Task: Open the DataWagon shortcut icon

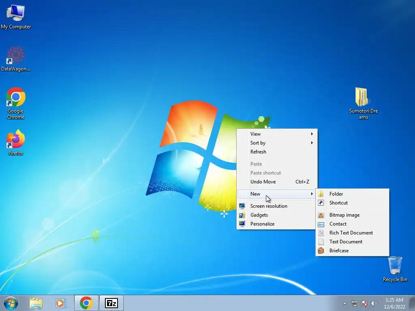Action: click(16, 59)
